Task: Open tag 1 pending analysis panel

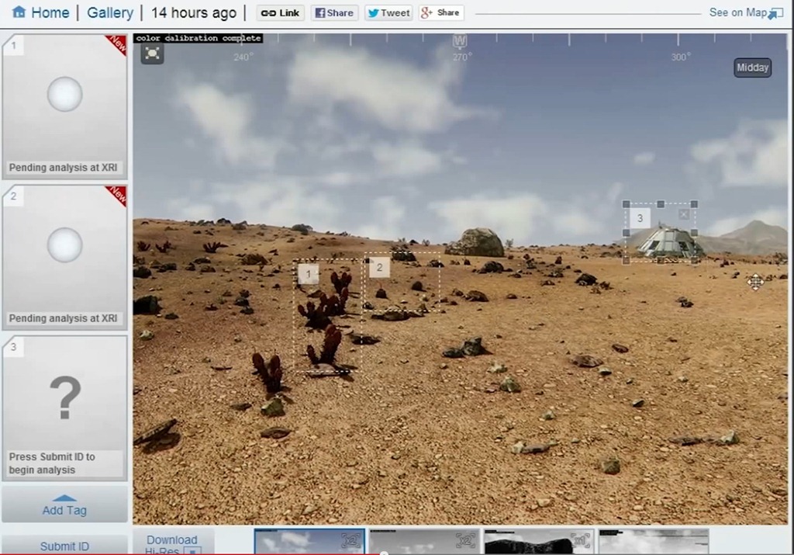Action: 64,106
